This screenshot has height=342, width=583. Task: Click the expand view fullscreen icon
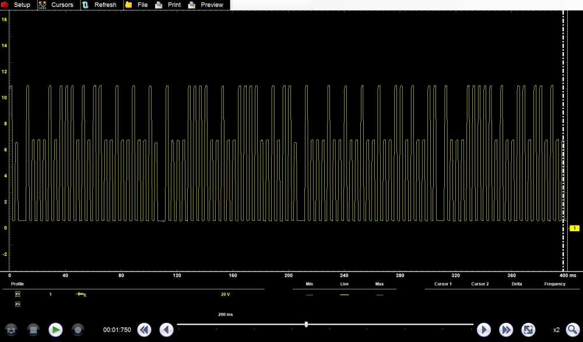tap(528, 330)
